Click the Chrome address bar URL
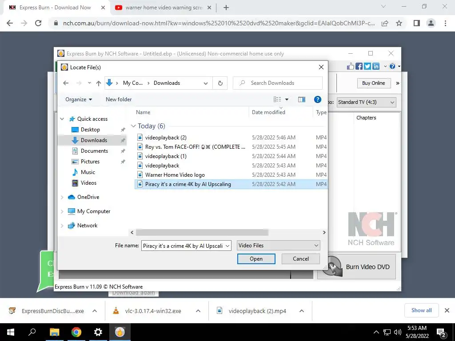 click(x=219, y=23)
